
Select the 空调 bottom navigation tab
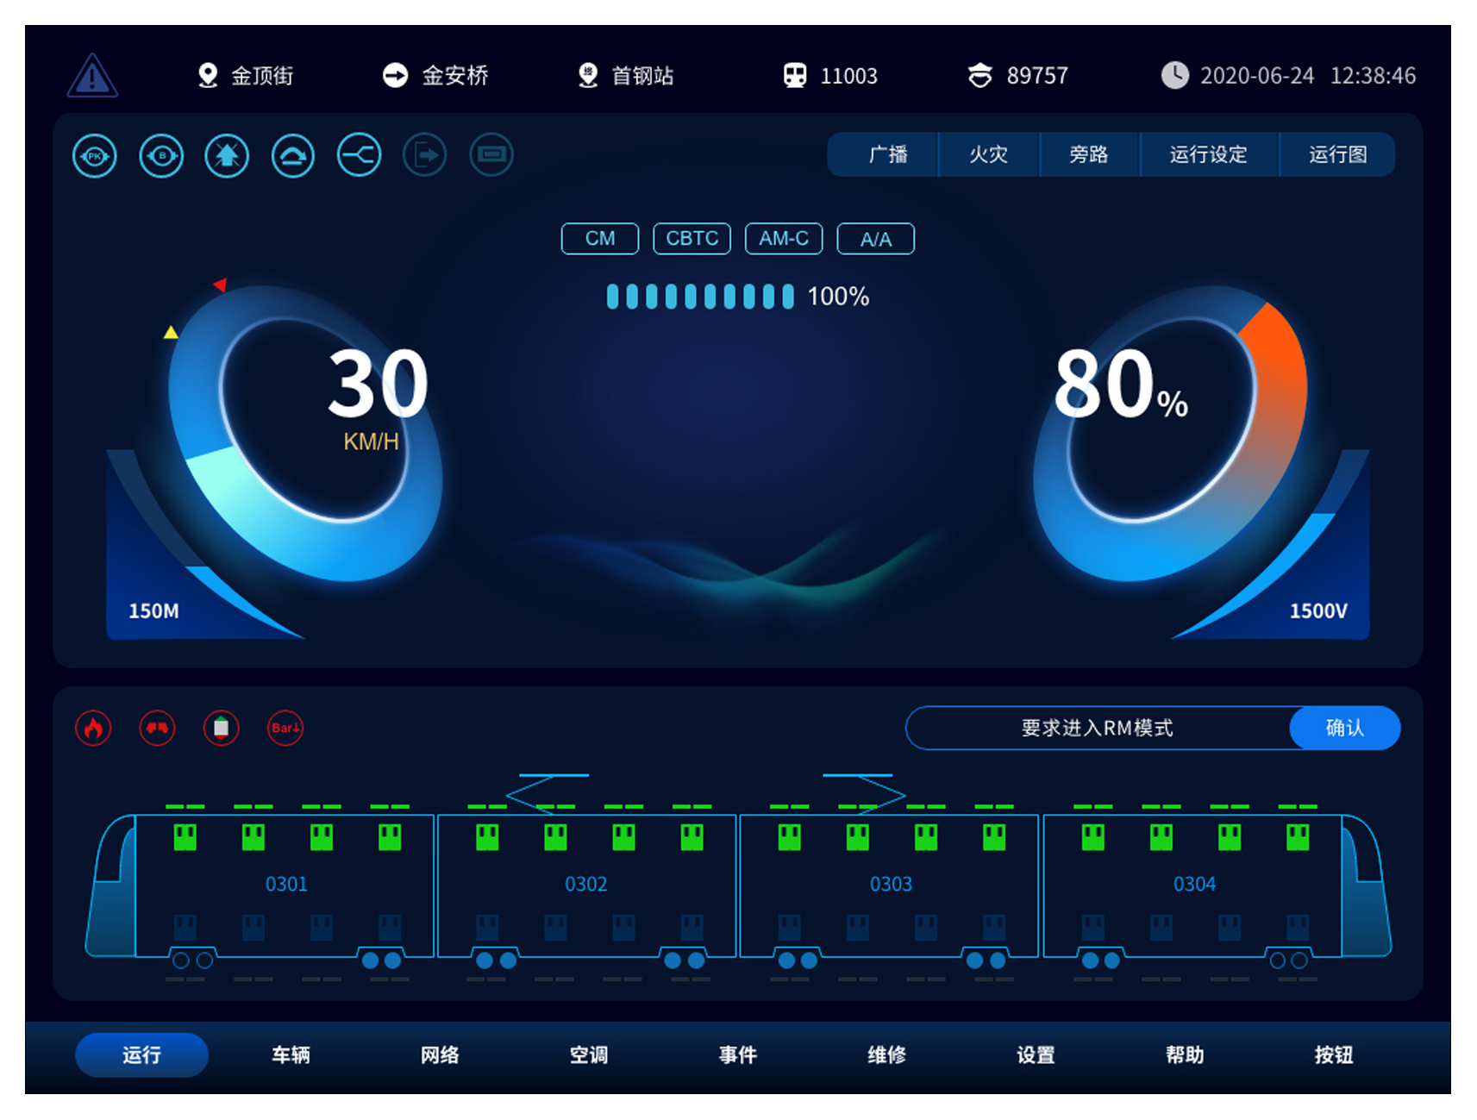point(589,1055)
